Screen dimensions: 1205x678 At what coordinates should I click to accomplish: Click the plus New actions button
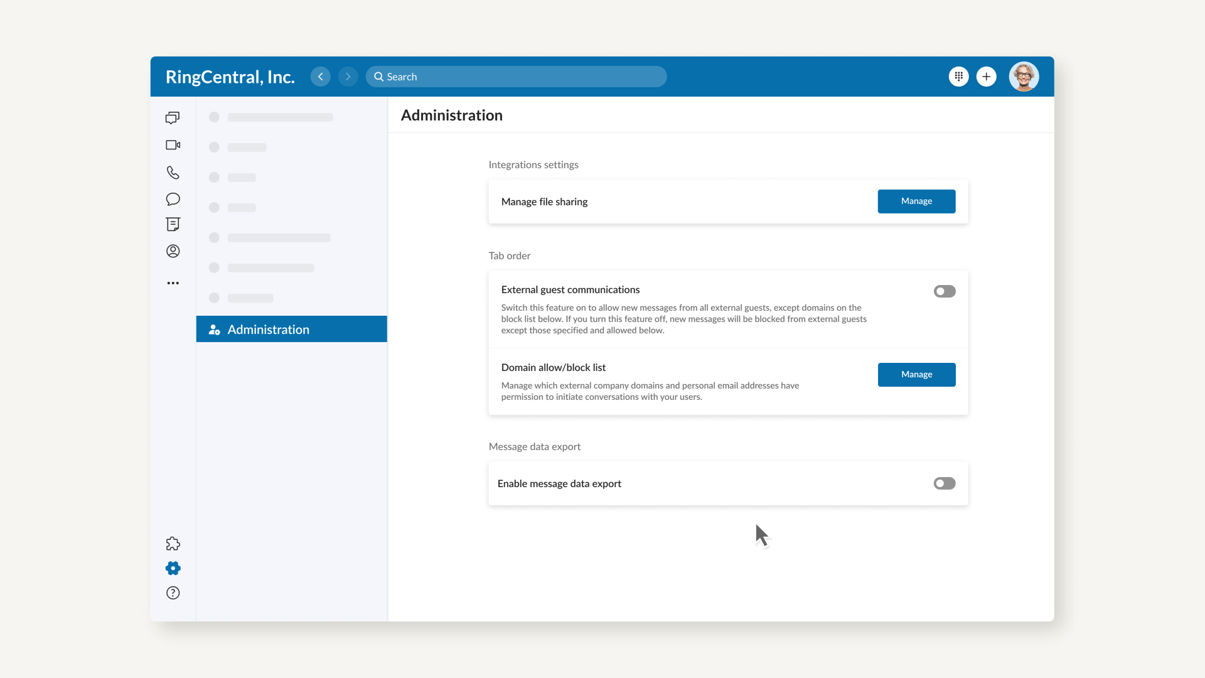(x=986, y=77)
